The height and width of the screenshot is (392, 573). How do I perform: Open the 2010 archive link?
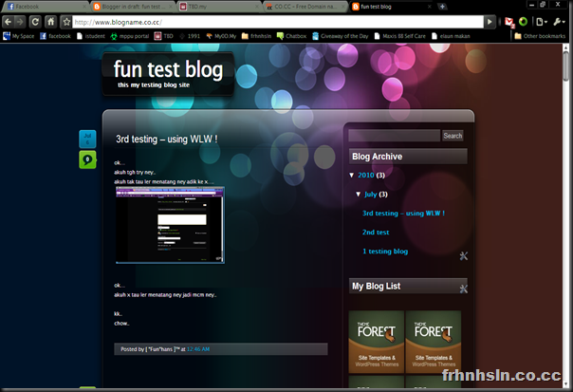point(366,176)
